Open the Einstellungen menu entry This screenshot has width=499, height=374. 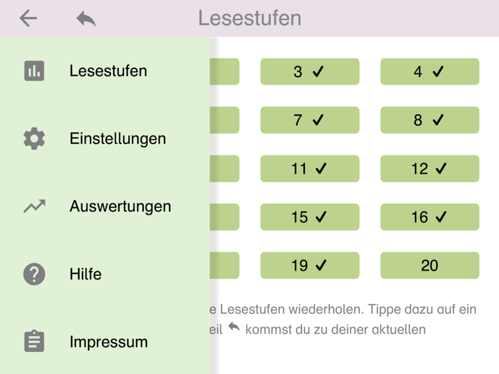pos(105,139)
